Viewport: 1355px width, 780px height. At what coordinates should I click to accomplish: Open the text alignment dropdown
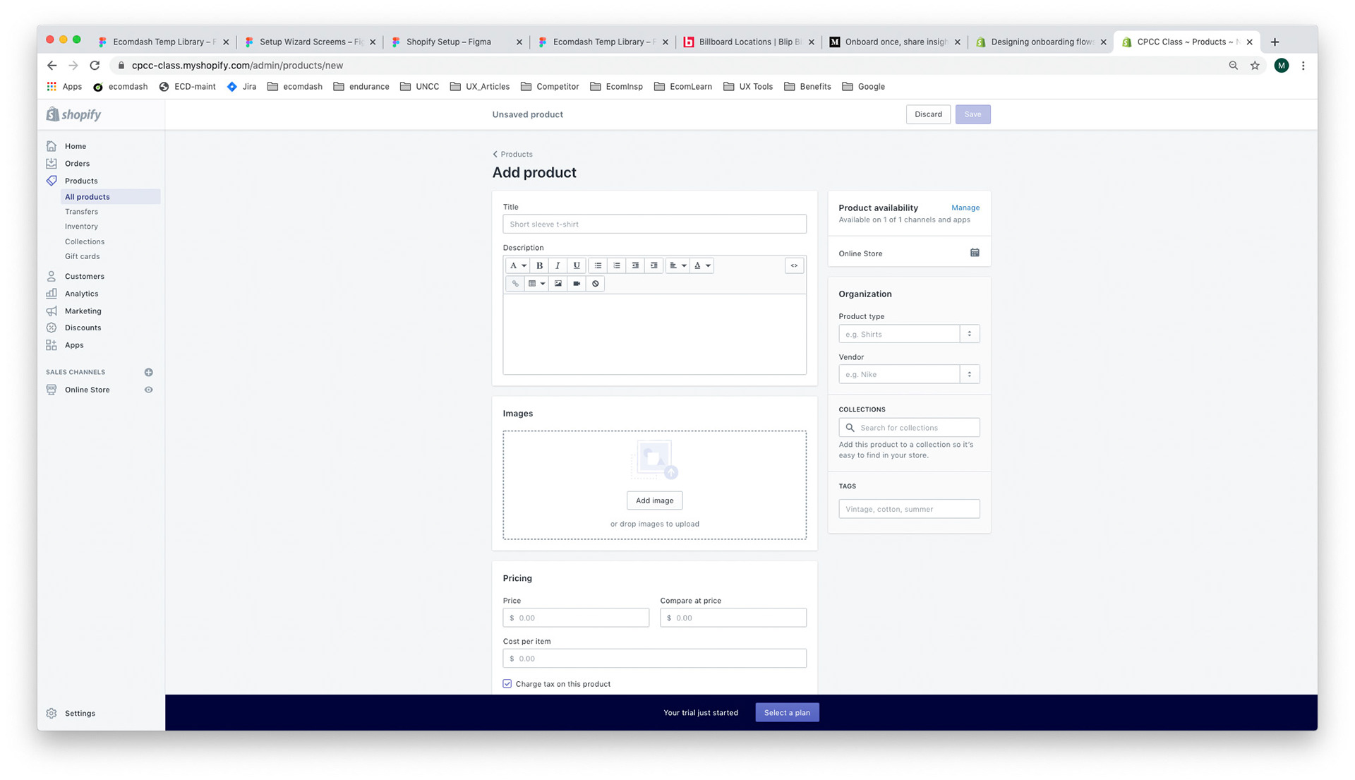[677, 265]
